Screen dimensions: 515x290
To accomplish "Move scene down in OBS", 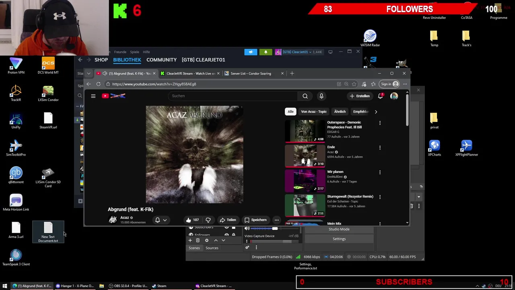I will point(223,240).
